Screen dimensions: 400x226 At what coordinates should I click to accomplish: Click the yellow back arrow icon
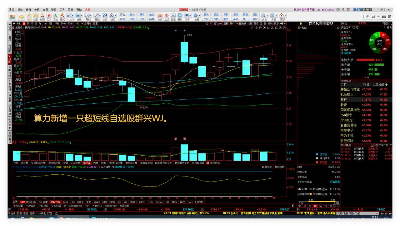point(21,16)
